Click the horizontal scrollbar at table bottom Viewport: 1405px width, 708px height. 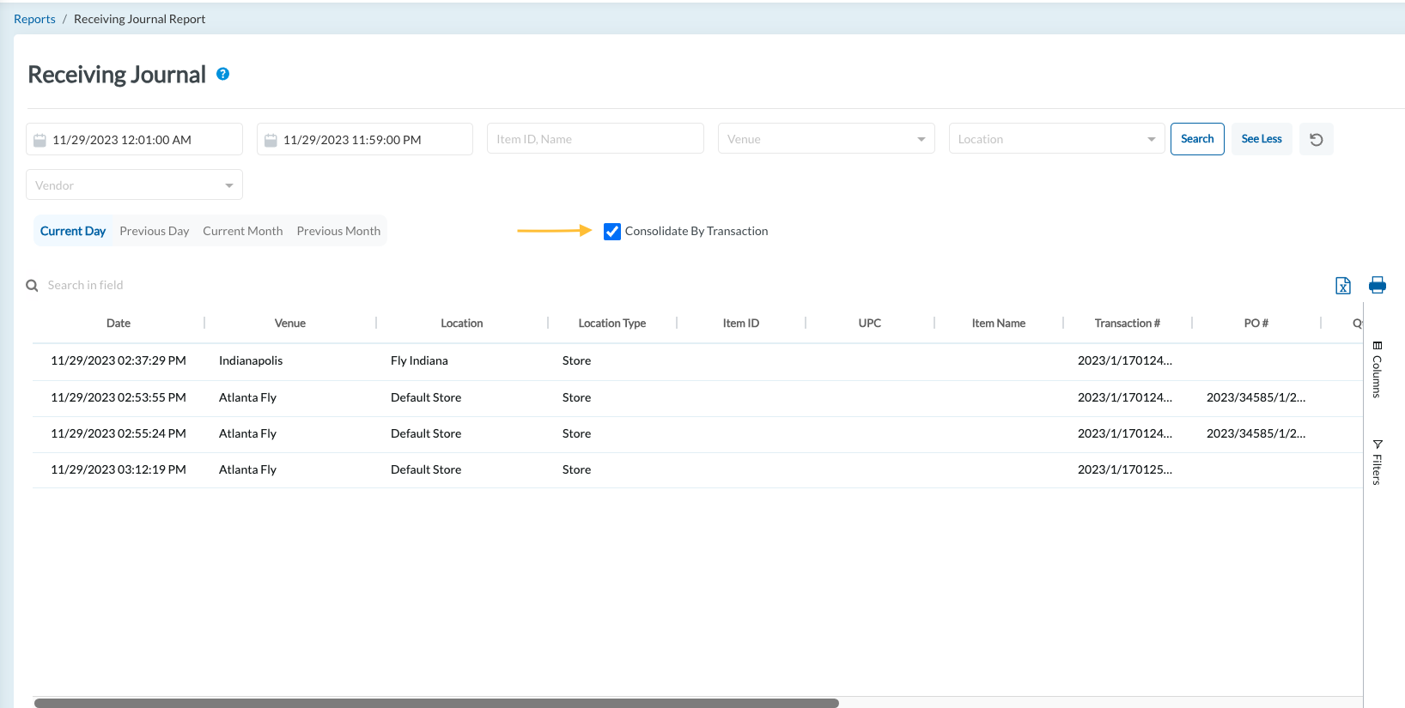click(x=436, y=703)
